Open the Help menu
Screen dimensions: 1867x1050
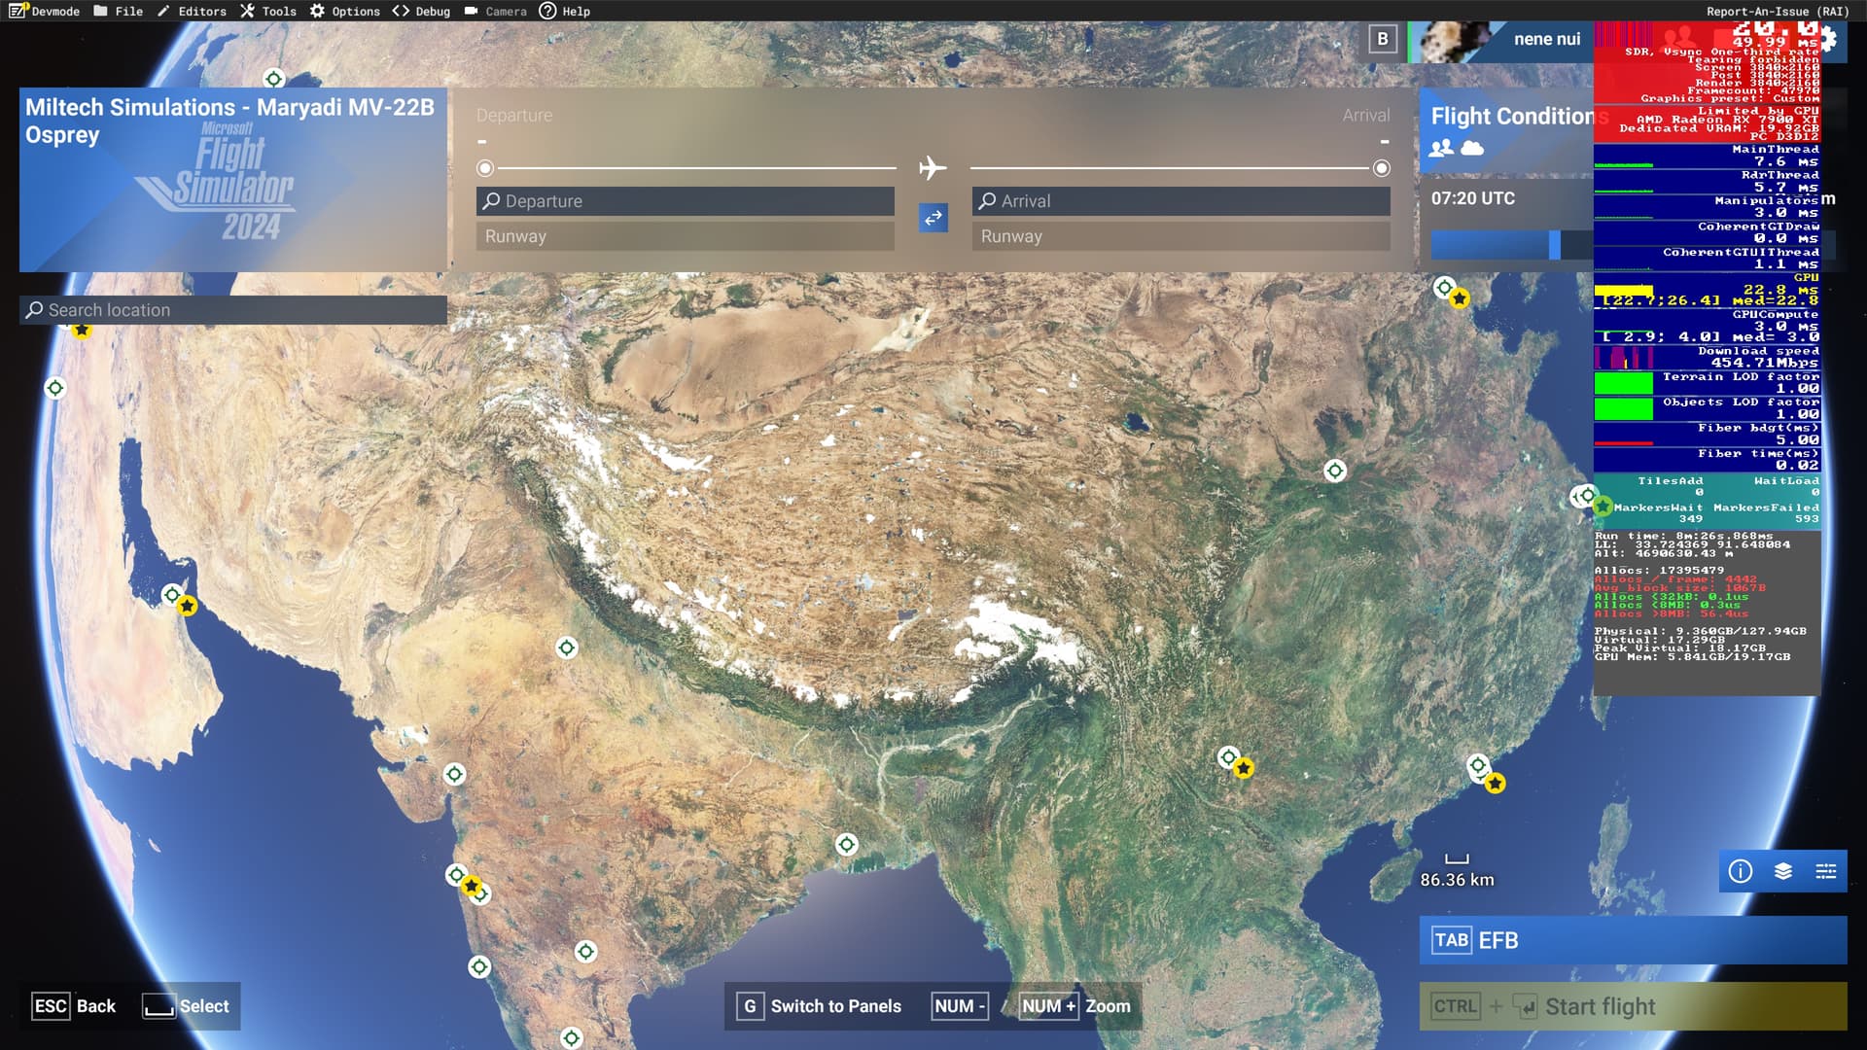point(565,11)
